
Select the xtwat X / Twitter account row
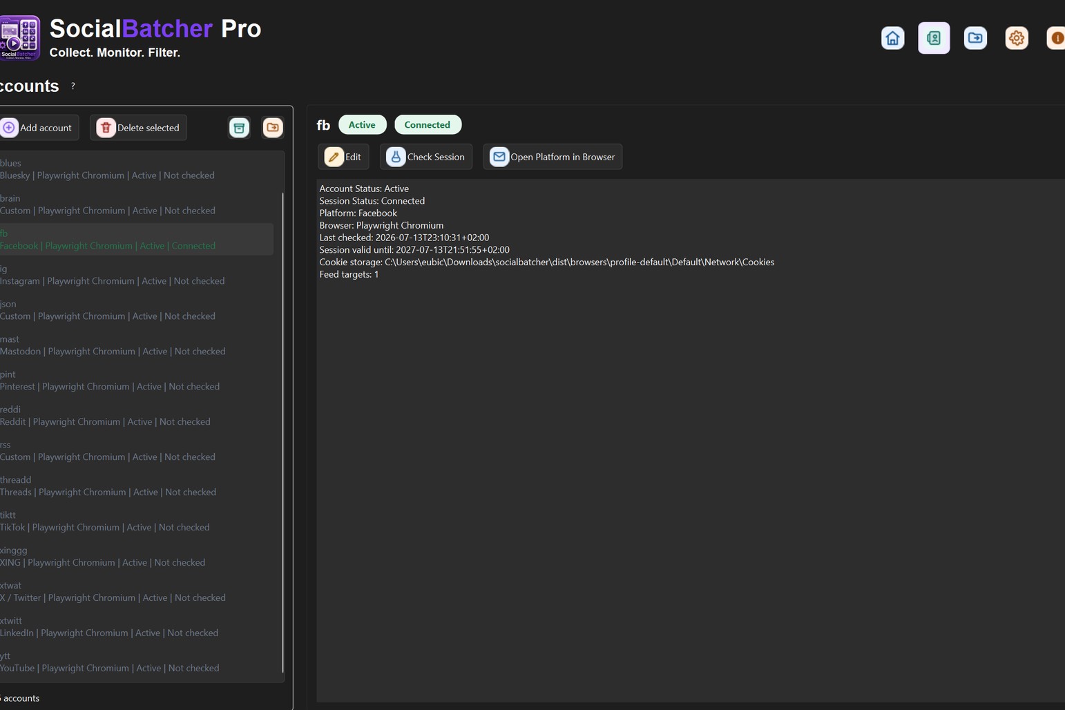click(x=137, y=592)
